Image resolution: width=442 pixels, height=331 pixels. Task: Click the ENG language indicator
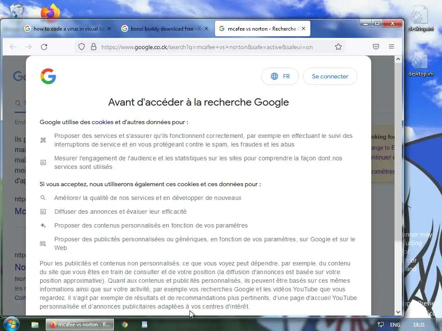(x=395, y=325)
